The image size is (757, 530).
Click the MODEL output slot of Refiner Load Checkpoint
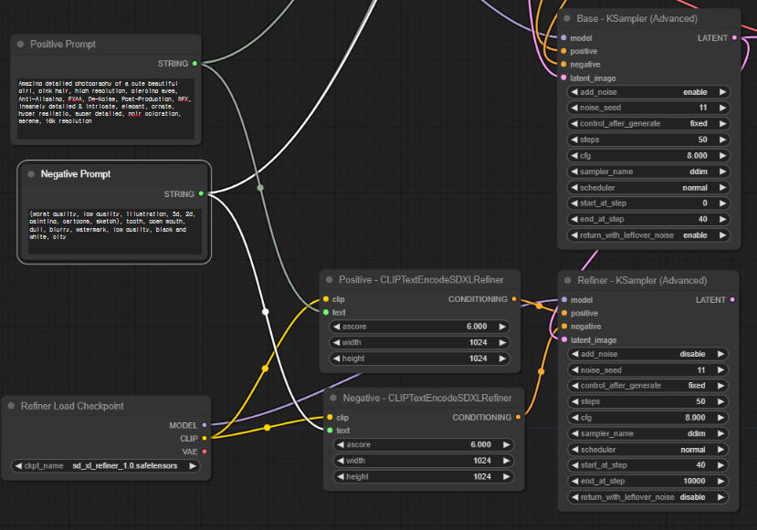[x=205, y=425]
